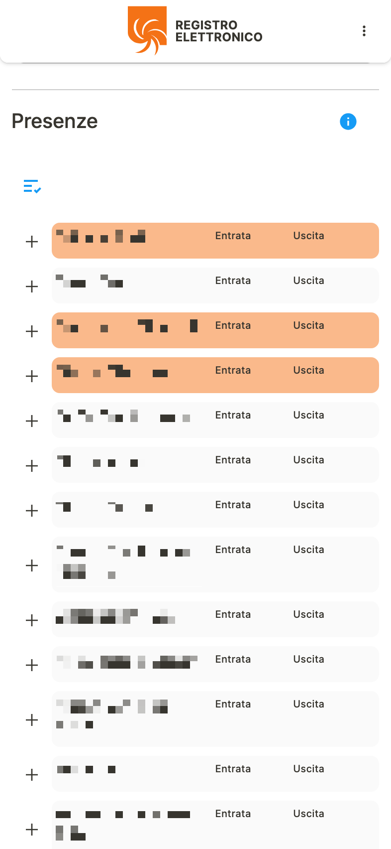Click the Registro Elettronico orange logo
The image size is (391, 849).
[147, 30]
